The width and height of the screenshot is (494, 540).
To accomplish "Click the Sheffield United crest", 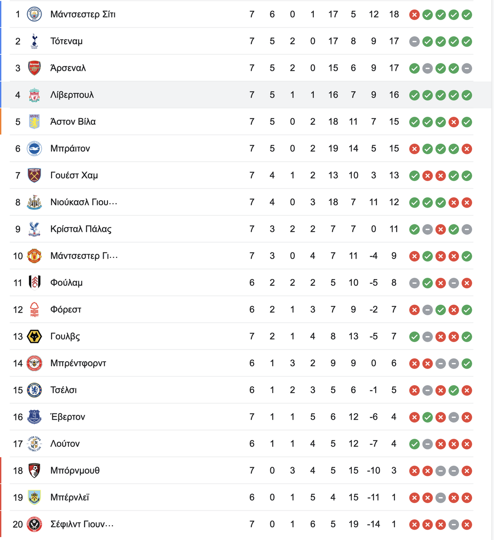I will click(x=34, y=524).
